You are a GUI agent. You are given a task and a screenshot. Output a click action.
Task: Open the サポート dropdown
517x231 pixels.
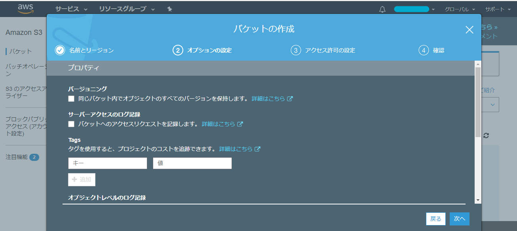(498, 9)
